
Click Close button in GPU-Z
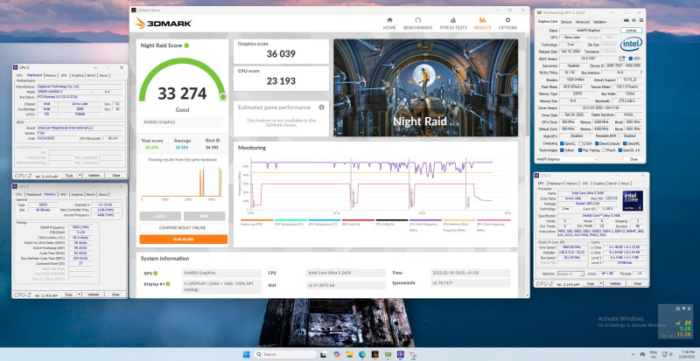pos(633,159)
